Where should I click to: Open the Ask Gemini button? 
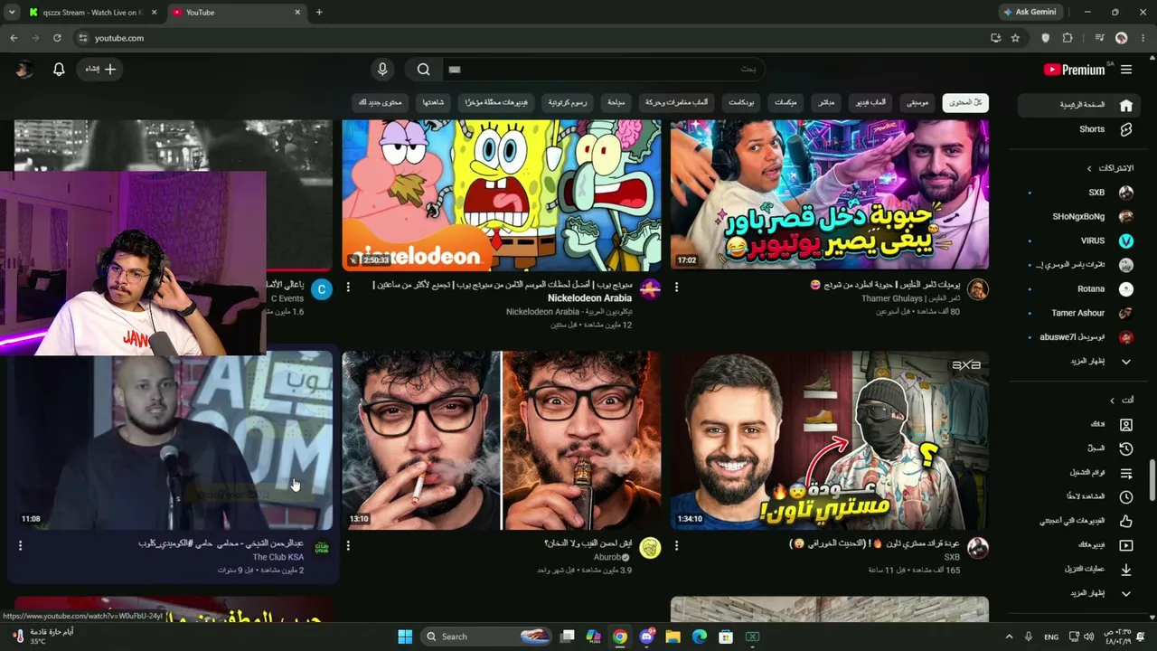click(1029, 12)
